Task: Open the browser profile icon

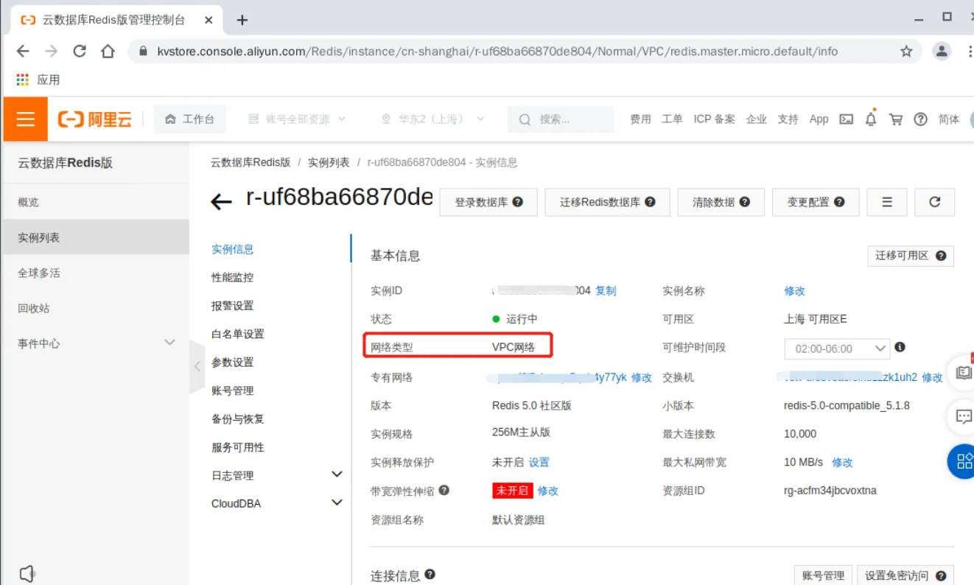Action: [x=942, y=52]
